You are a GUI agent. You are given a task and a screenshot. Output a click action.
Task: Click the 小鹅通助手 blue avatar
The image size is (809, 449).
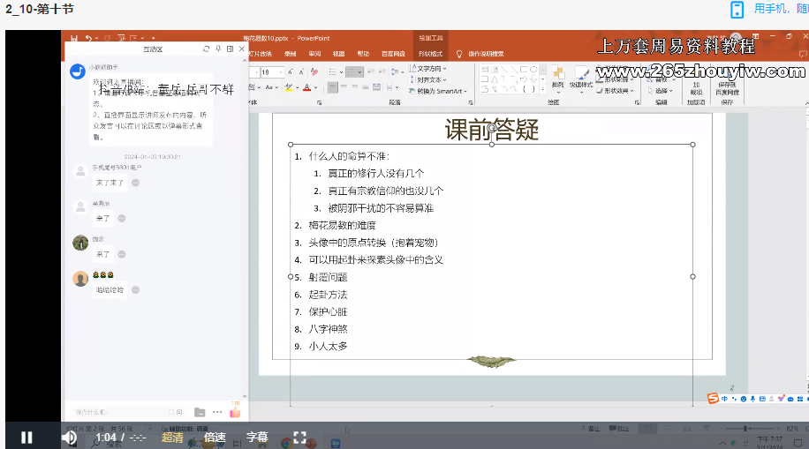tap(78, 71)
